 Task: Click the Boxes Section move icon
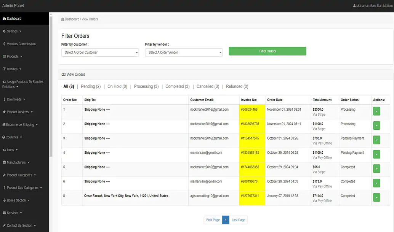coord(4,200)
